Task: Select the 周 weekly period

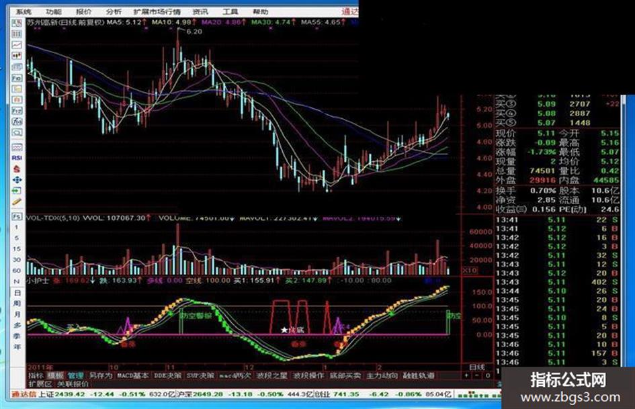Action: click(x=17, y=304)
